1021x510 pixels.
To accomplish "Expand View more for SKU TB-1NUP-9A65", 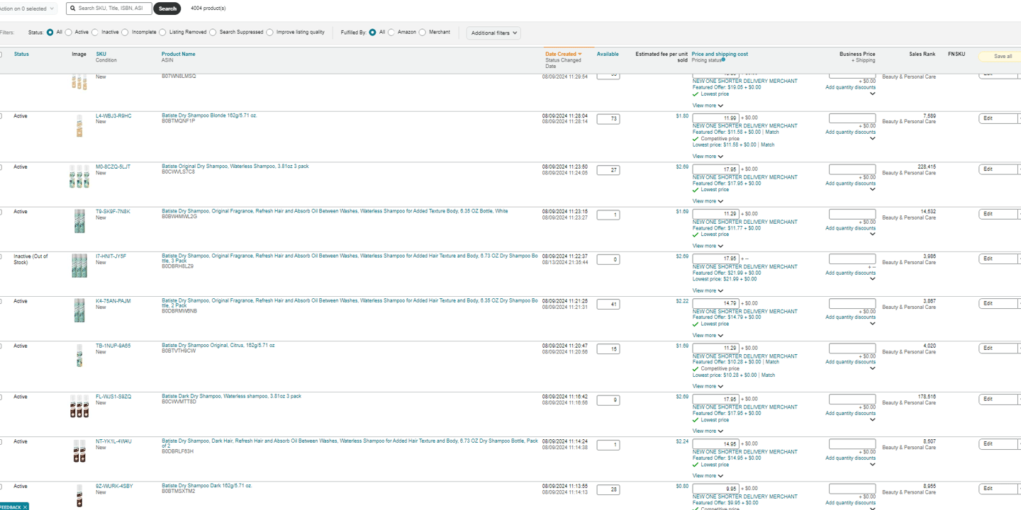I will coord(708,386).
